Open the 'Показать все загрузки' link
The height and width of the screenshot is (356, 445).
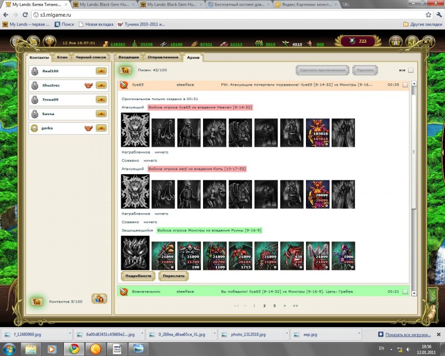408,335
